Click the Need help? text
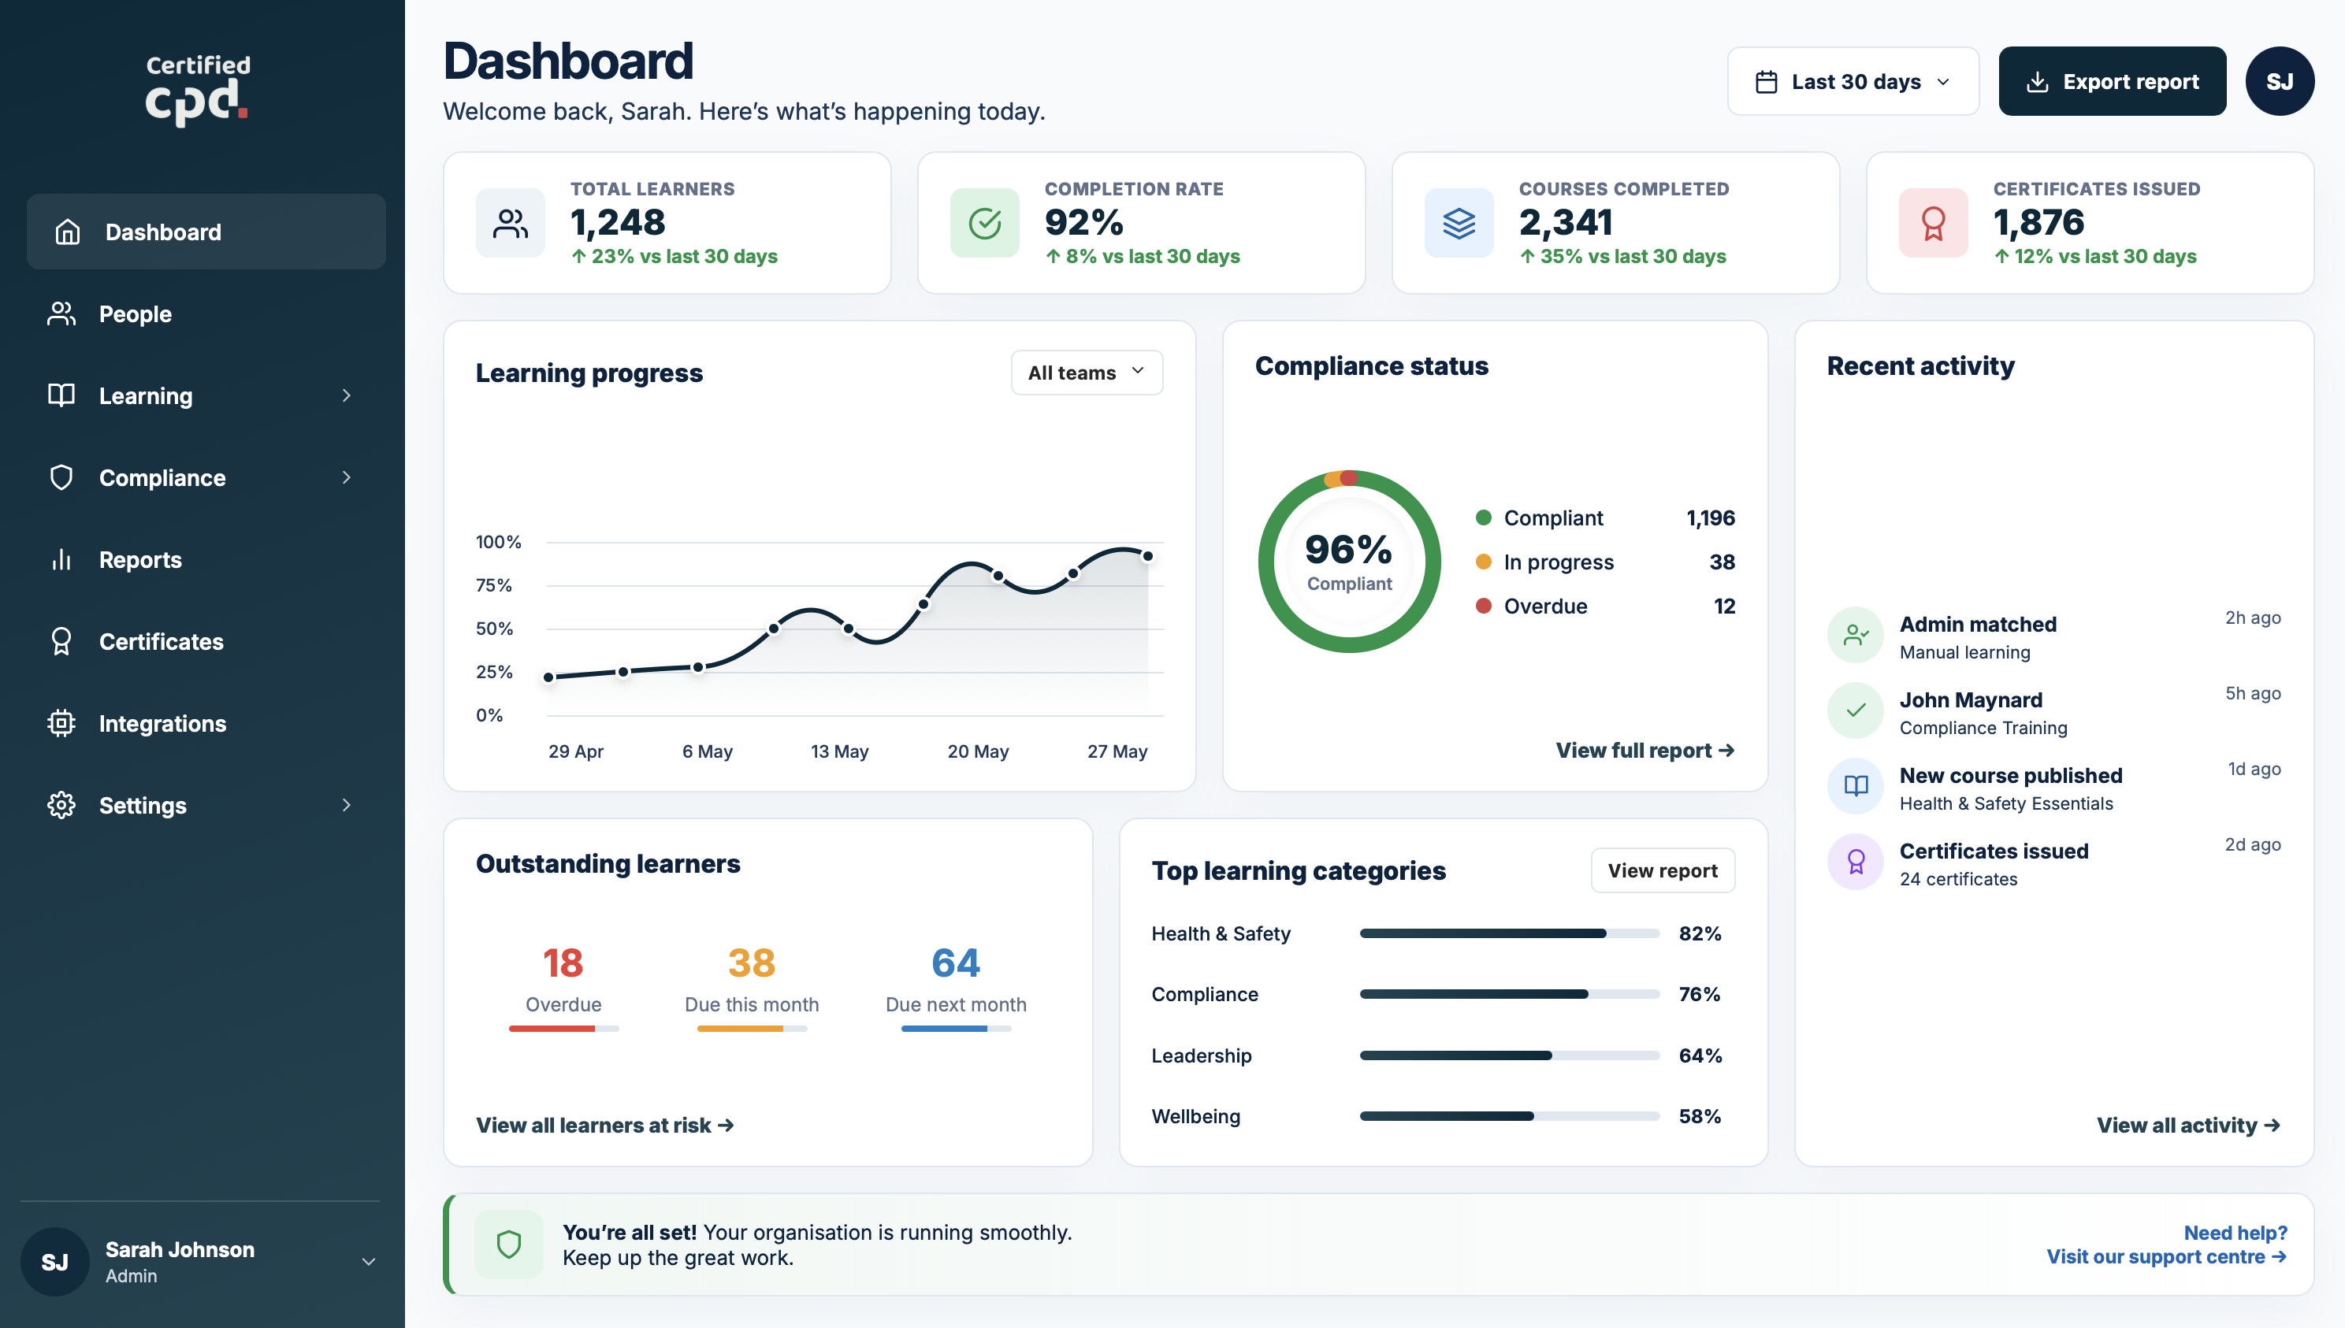Screen dimensions: 2345x1328 pyautogui.click(x=2235, y=1233)
